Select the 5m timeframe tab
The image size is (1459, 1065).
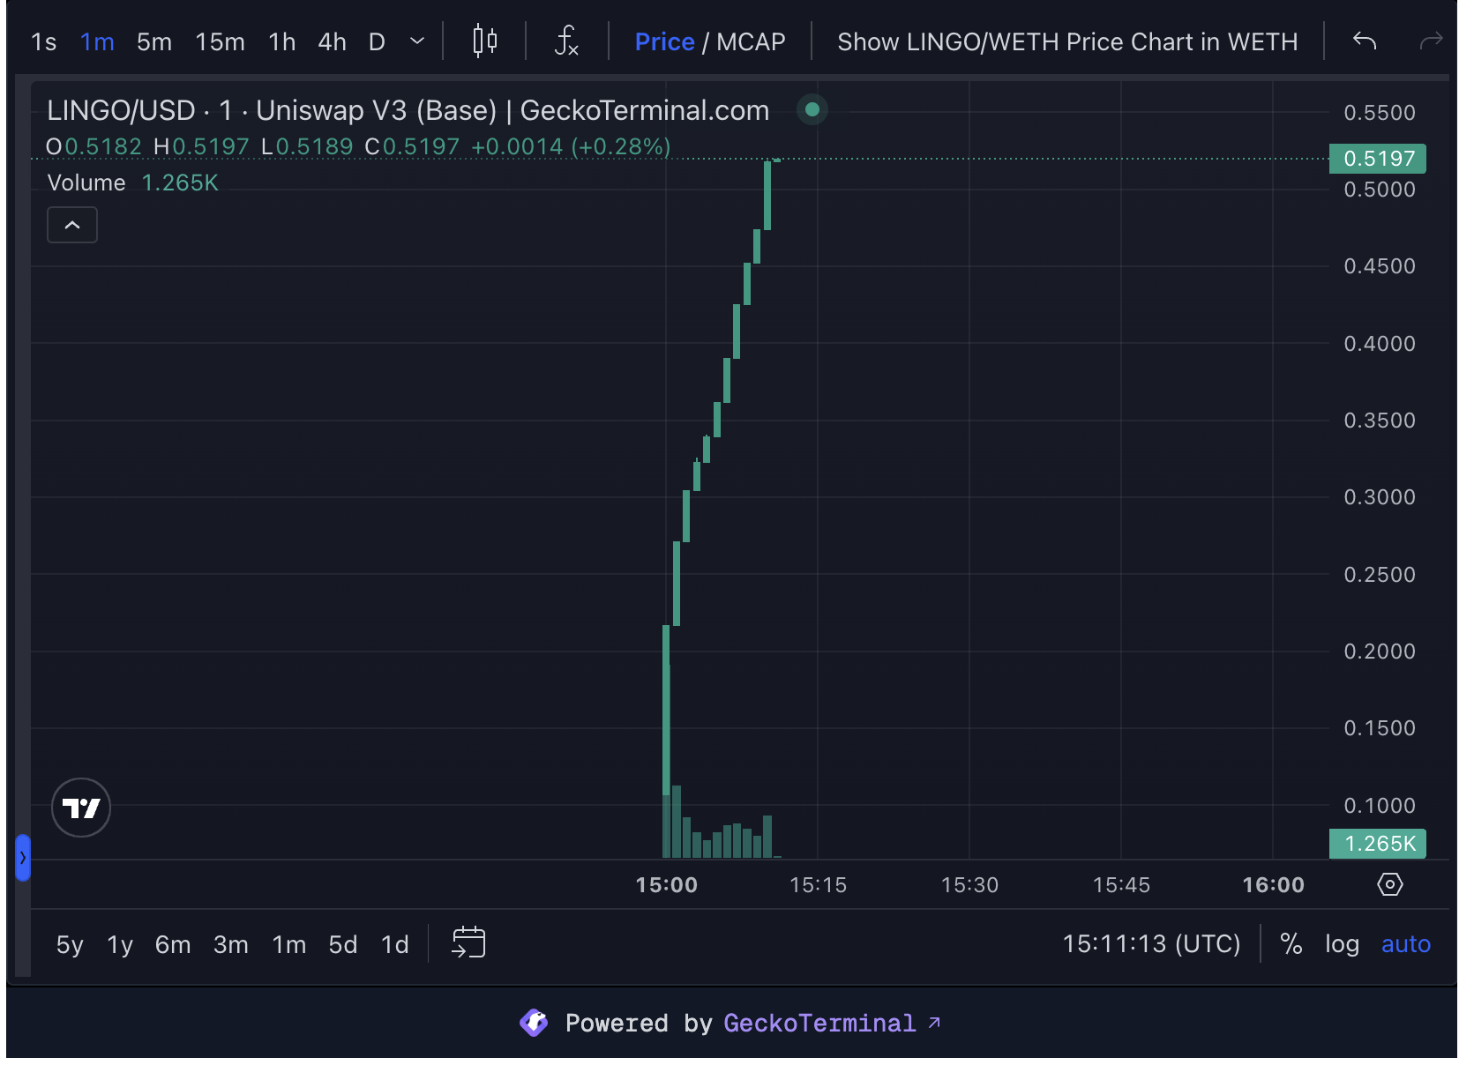click(x=153, y=41)
